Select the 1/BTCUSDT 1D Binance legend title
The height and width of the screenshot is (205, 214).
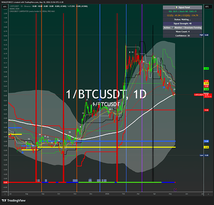(x=20, y=6)
